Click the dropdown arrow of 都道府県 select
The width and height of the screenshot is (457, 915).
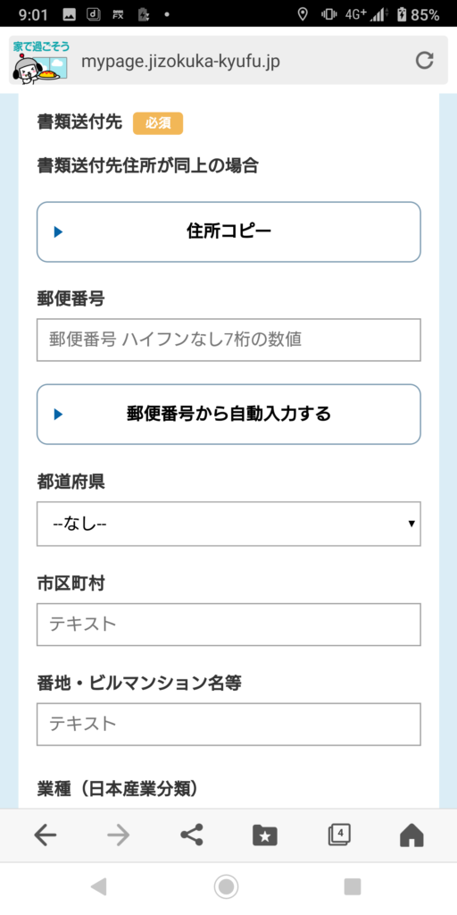[411, 524]
